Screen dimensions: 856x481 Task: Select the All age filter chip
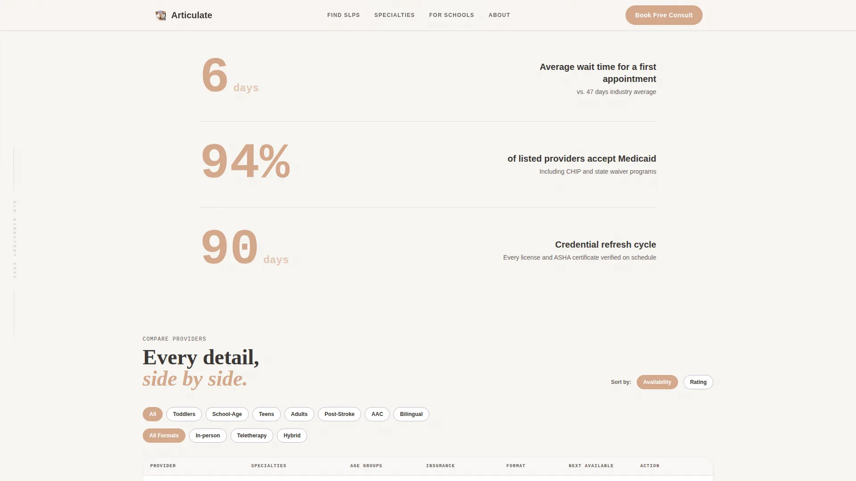tap(152, 414)
